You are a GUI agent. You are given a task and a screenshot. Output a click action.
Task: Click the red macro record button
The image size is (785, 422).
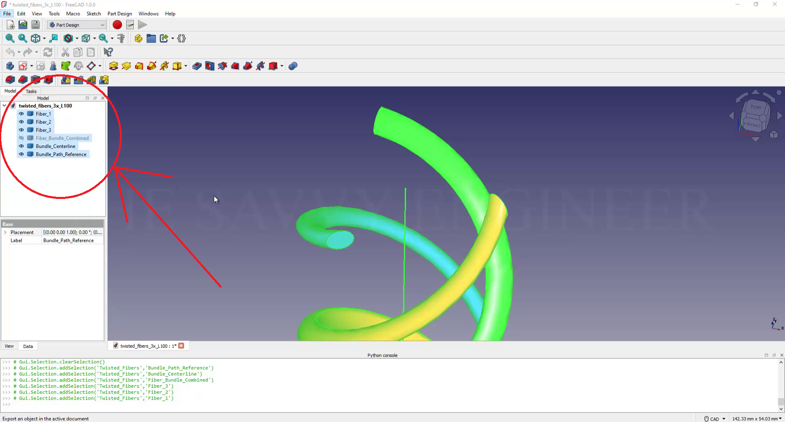(x=117, y=25)
